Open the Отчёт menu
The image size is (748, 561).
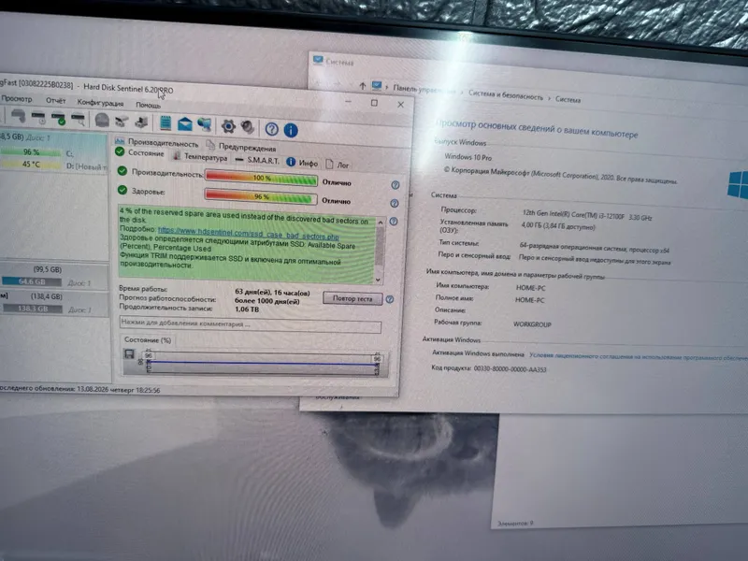(56, 101)
